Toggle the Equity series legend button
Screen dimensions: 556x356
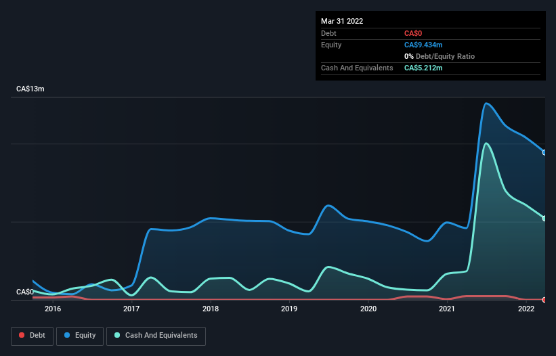(80, 336)
